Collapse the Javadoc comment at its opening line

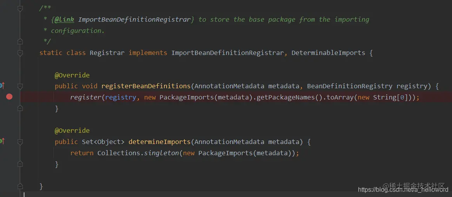point(20,9)
